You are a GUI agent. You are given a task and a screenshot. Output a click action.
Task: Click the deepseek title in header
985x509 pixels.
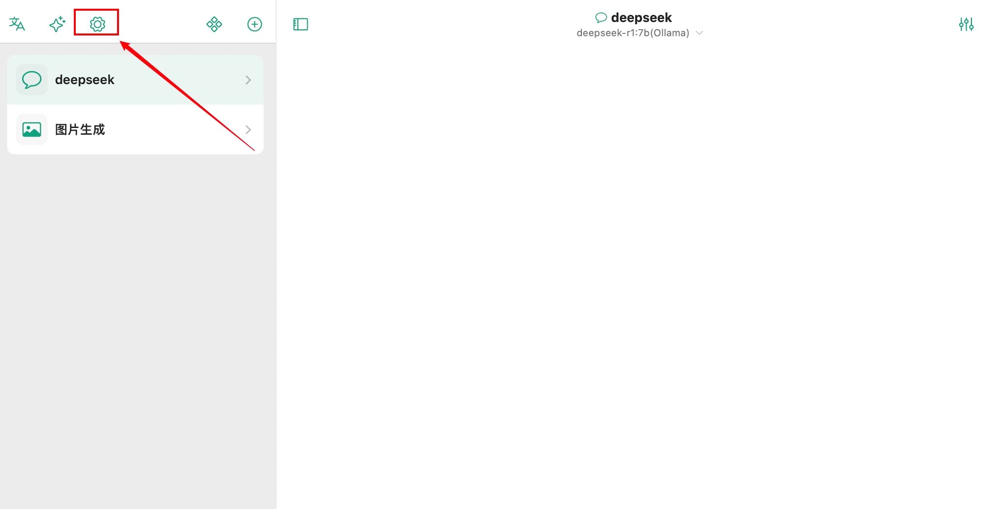pyautogui.click(x=641, y=17)
